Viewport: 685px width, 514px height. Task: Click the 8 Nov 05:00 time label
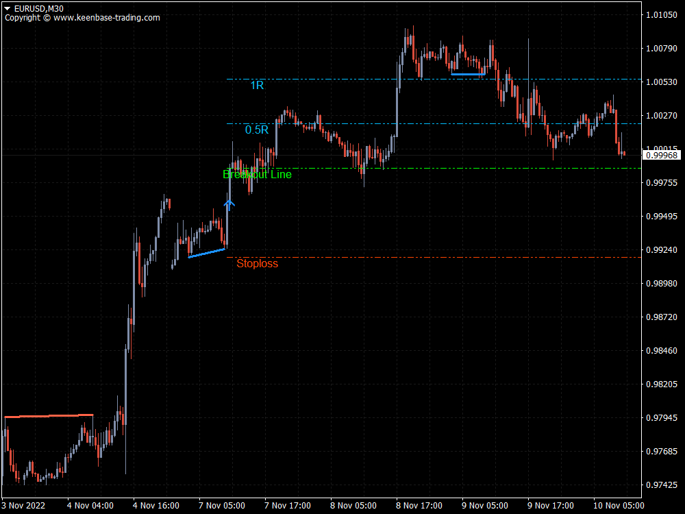click(x=353, y=506)
